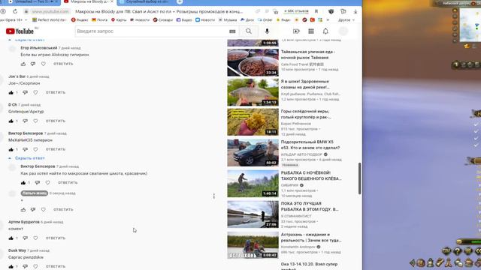Like the МеХаНиК35 гиперион comment
The image size is (481, 270).
(x=11, y=149)
